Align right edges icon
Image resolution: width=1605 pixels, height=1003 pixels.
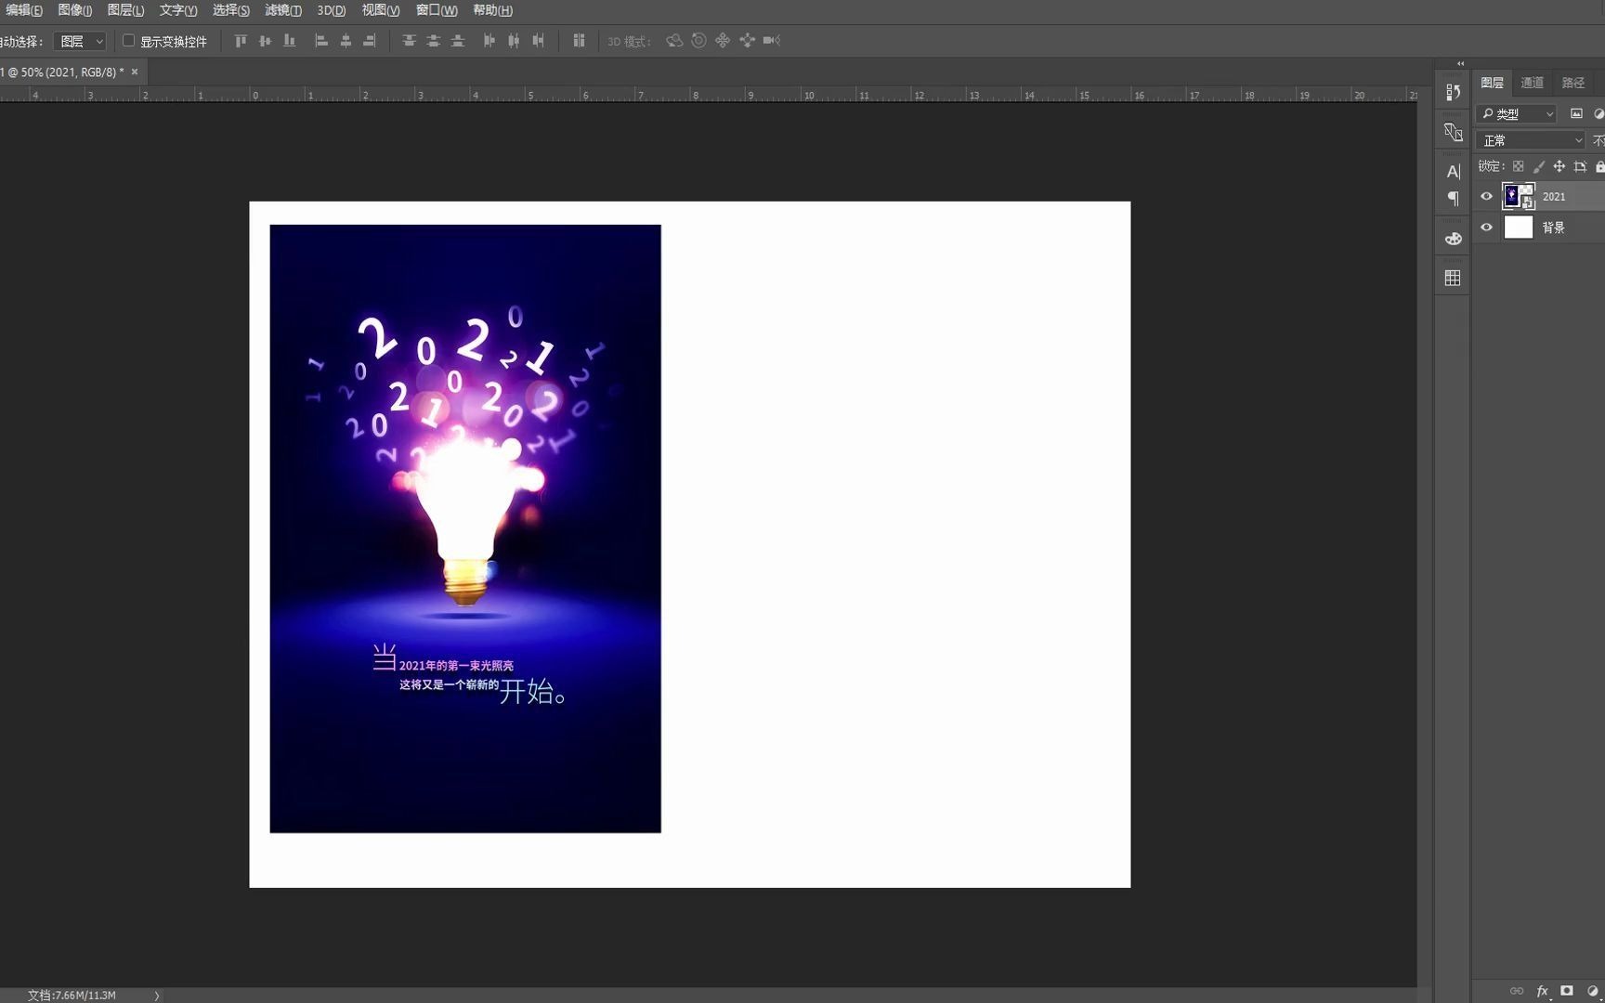[x=370, y=41]
